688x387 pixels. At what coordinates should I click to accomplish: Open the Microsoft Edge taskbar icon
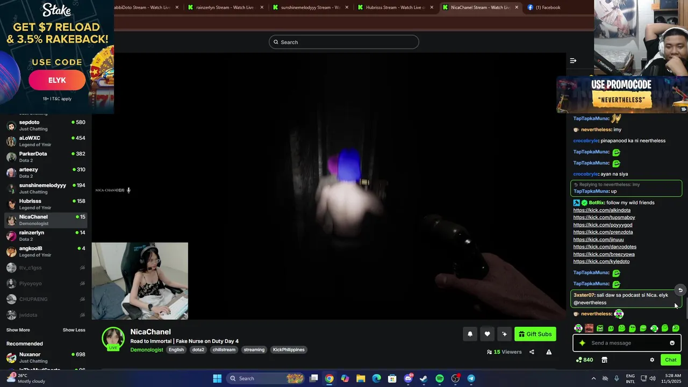pyautogui.click(x=377, y=378)
